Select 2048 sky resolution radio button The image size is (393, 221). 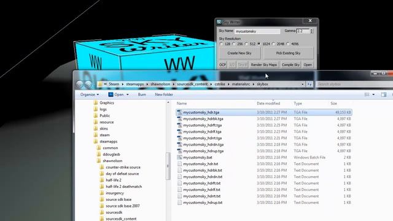click(x=273, y=44)
